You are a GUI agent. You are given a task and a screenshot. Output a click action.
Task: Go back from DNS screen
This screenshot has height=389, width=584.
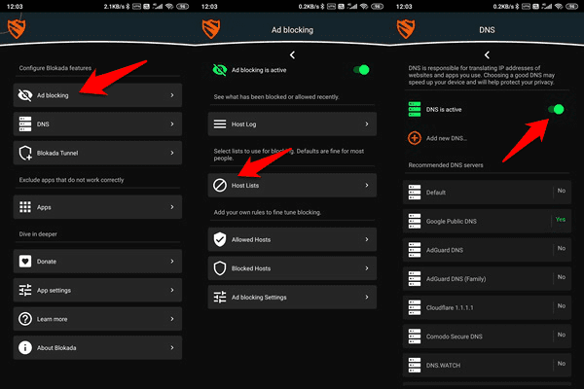pyautogui.click(x=487, y=55)
